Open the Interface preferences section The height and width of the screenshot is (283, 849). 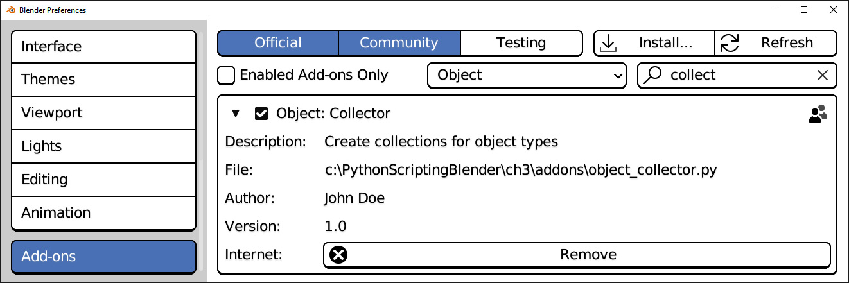pos(103,47)
